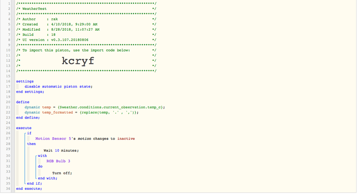Open the 'define' block keyword
This screenshot has width=359, height=194.
click(x=23, y=102)
